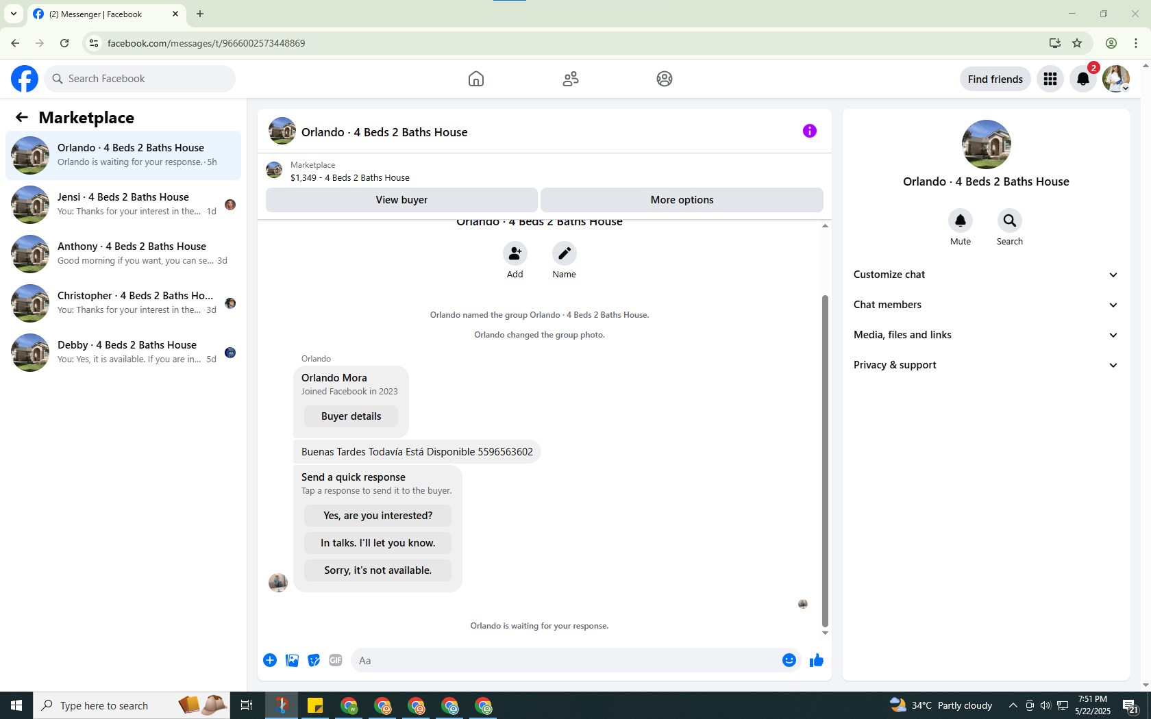This screenshot has width=1151, height=719.
Task: Choose a GIF in the composer
Action: coord(336,660)
